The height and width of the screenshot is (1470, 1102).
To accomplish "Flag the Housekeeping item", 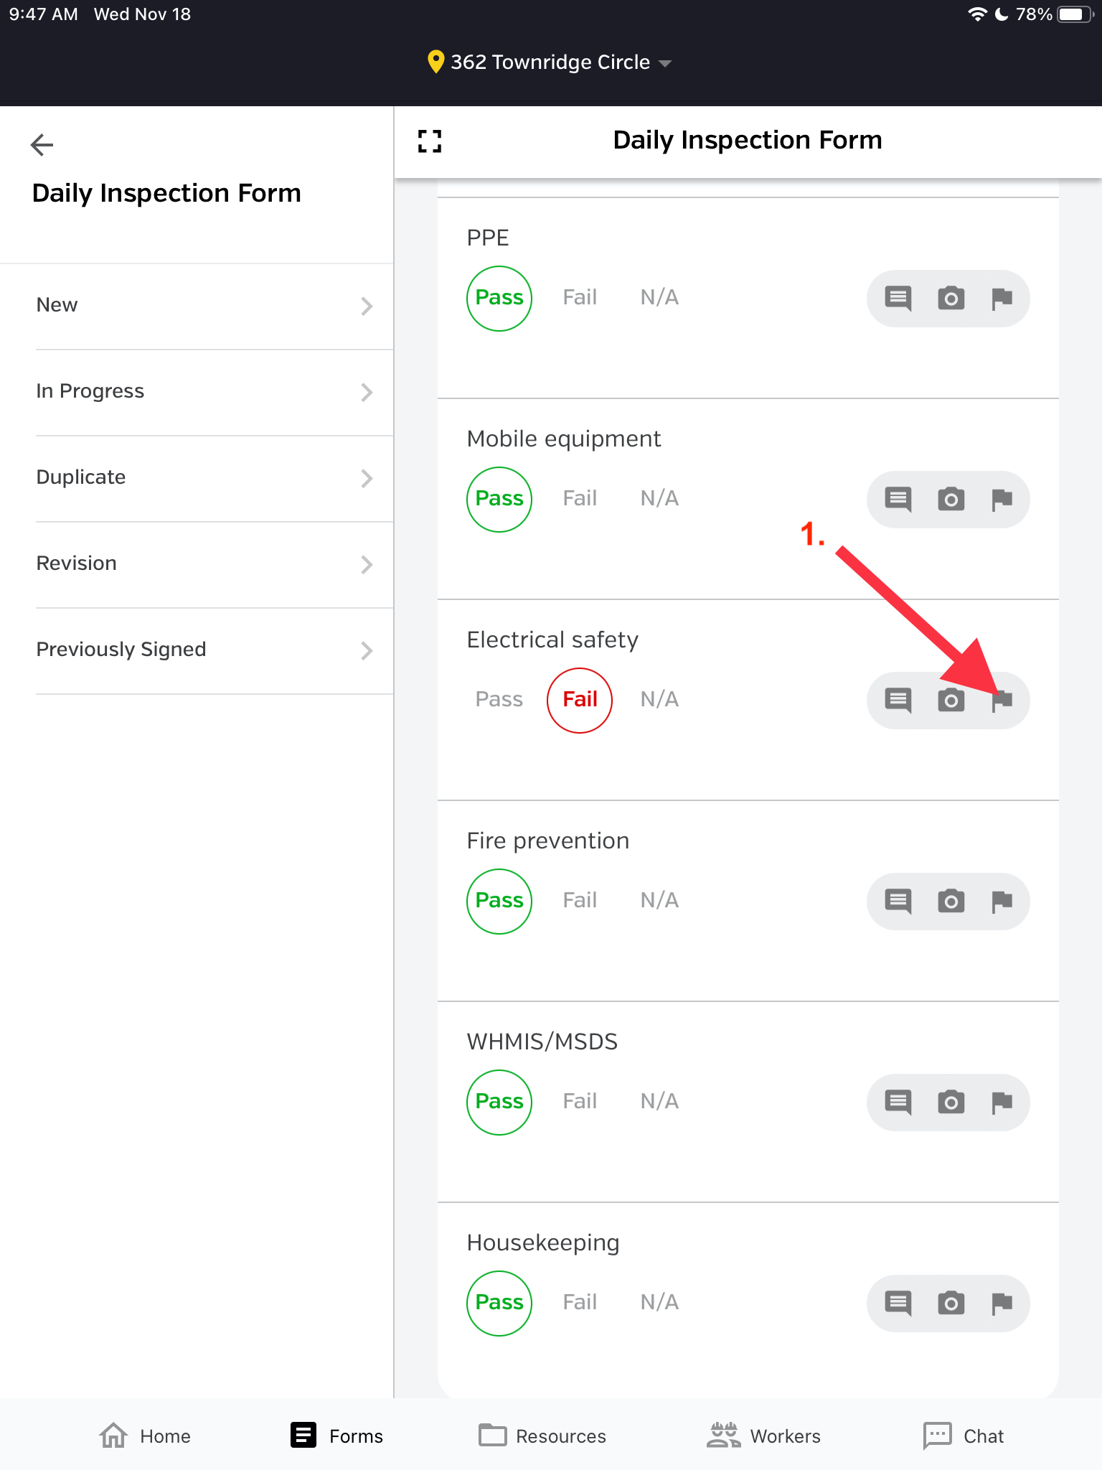I will point(1002,1303).
